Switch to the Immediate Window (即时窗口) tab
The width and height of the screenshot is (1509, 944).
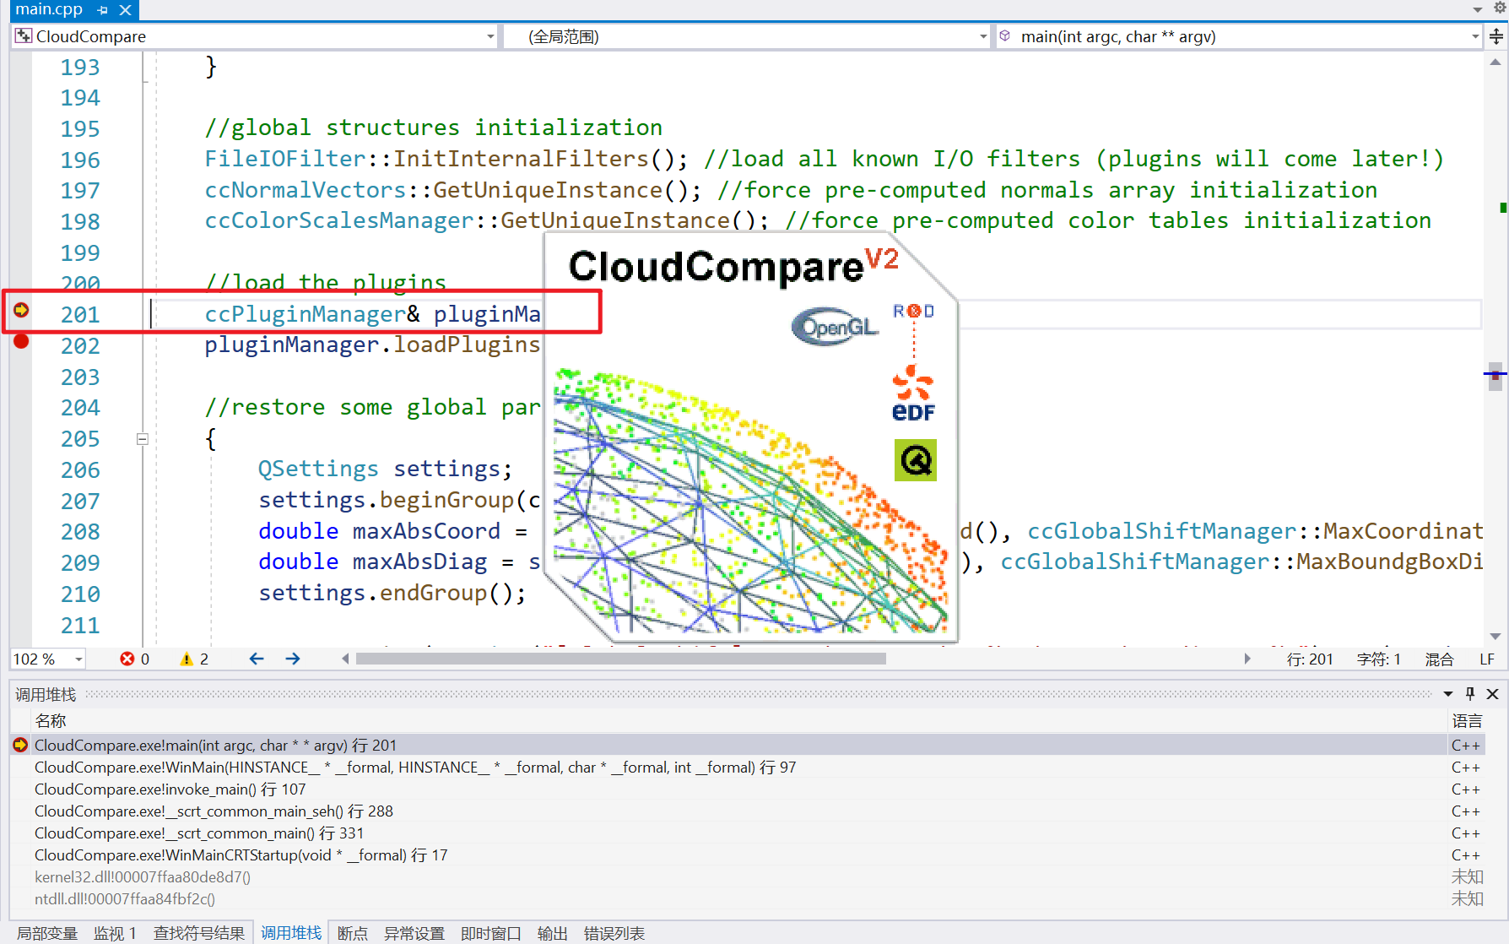click(491, 933)
